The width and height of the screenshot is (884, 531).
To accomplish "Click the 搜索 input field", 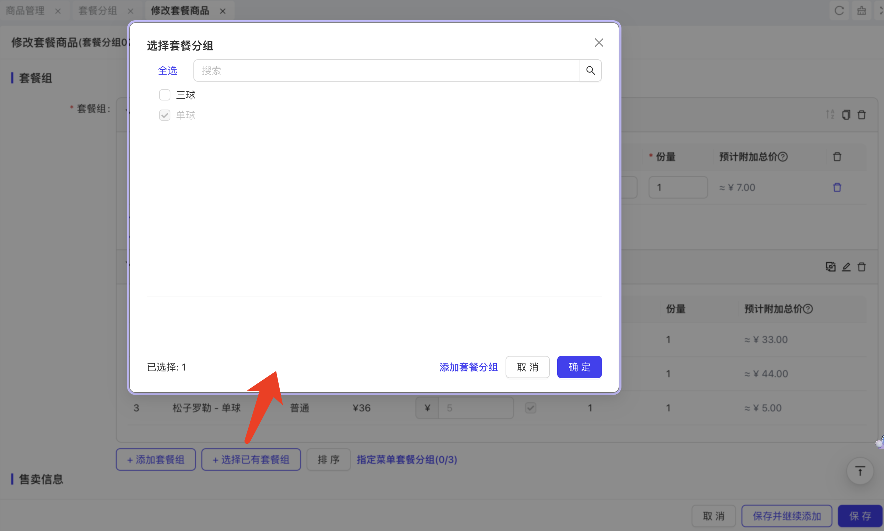I will pos(386,70).
